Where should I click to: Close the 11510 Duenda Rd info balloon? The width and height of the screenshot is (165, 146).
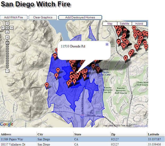pyautogui.click(x=107, y=44)
